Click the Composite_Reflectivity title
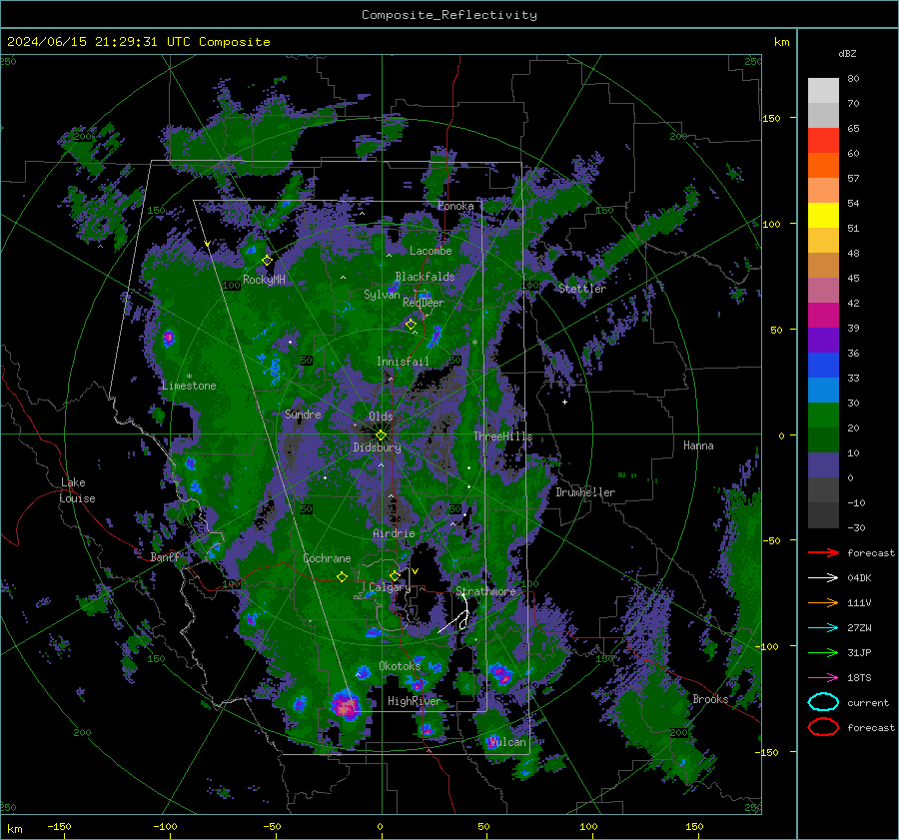 (x=449, y=15)
